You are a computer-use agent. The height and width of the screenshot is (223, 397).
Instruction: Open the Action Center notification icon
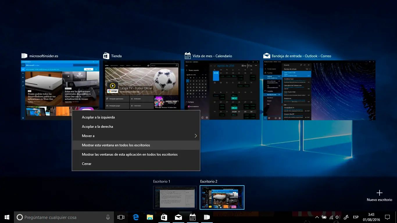(x=387, y=217)
